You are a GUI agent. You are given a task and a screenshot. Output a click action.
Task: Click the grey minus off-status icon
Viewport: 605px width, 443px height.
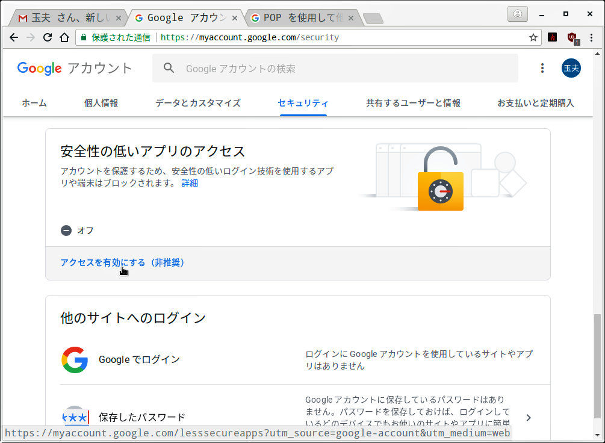pyautogui.click(x=66, y=231)
